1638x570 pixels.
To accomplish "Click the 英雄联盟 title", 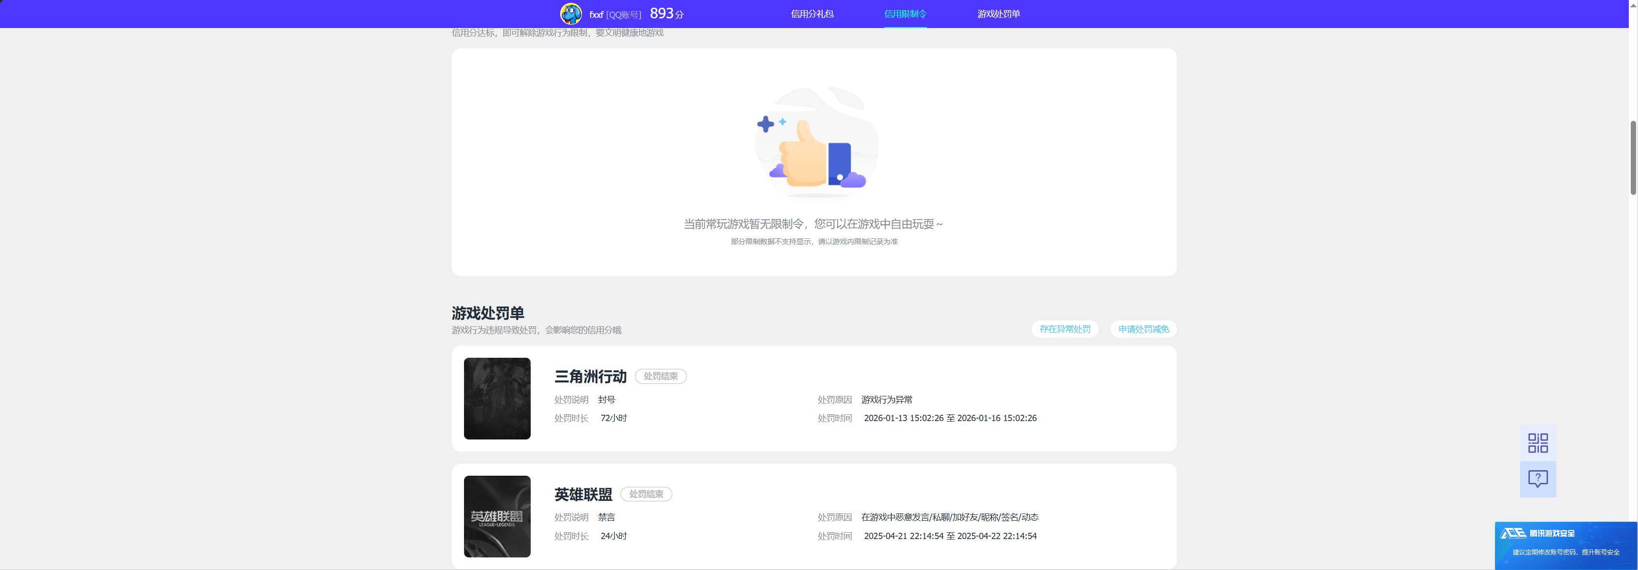I will click(x=583, y=494).
